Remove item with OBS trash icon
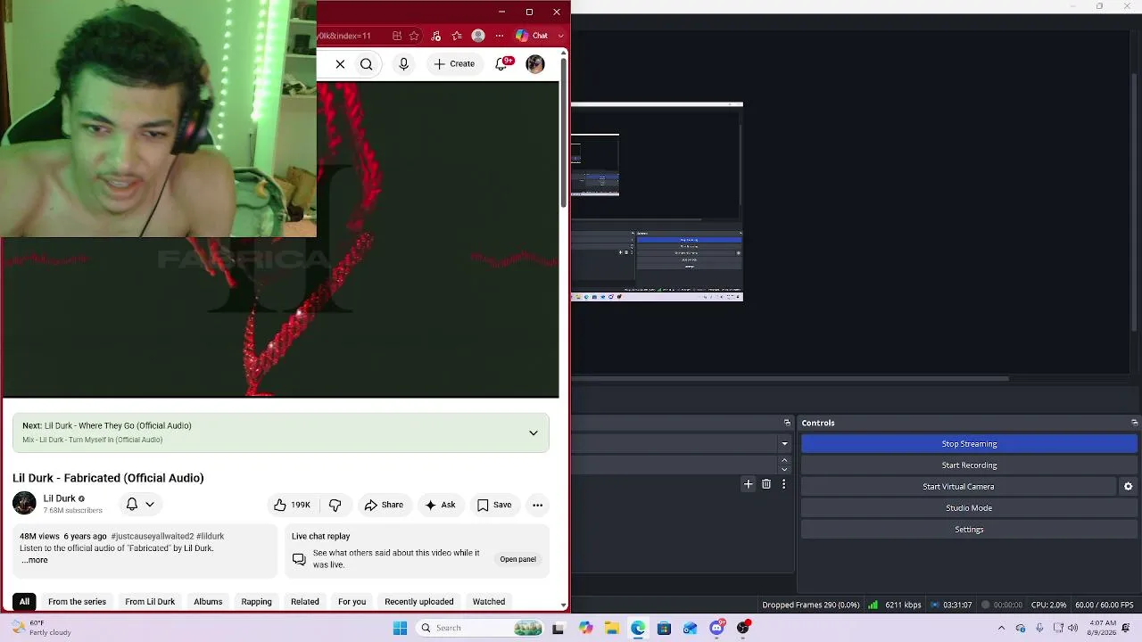Viewport: 1142px width, 642px height. click(766, 484)
